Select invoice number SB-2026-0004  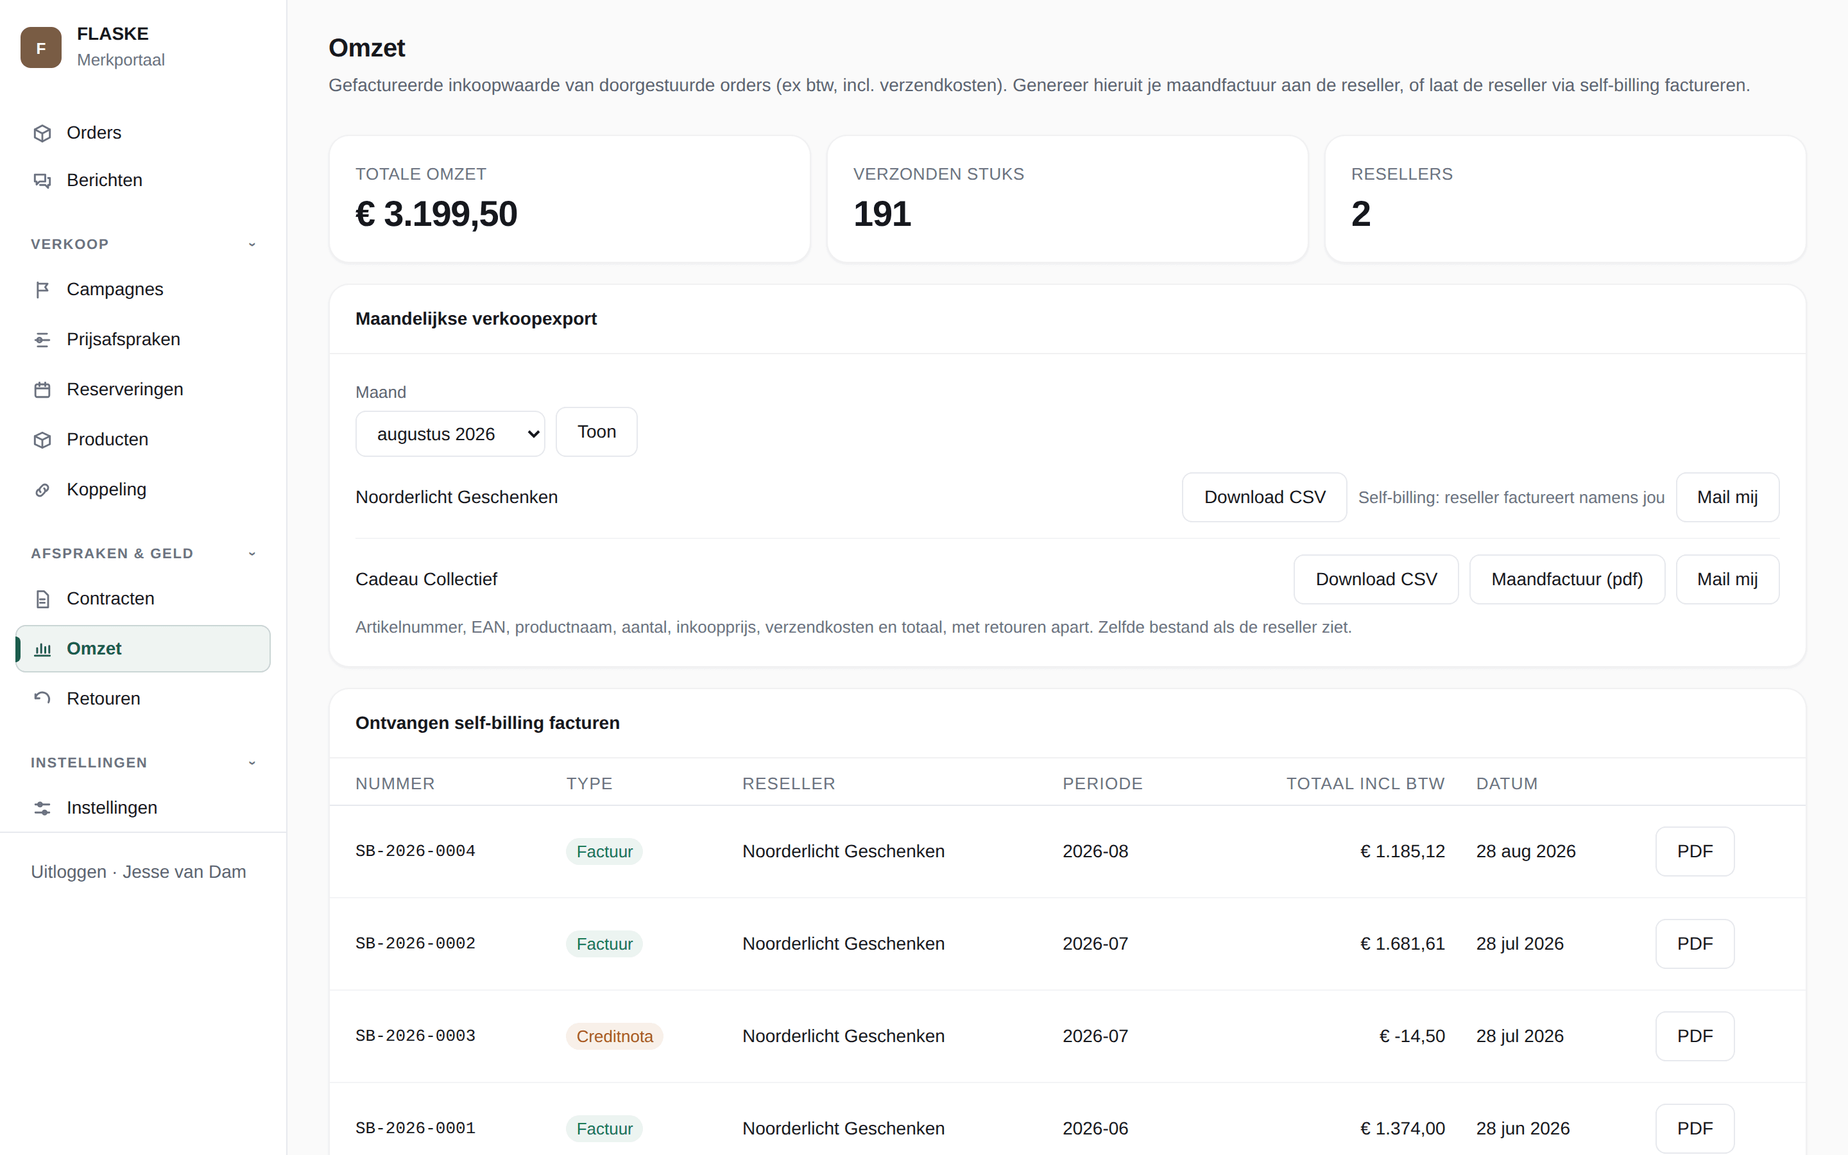415,851
